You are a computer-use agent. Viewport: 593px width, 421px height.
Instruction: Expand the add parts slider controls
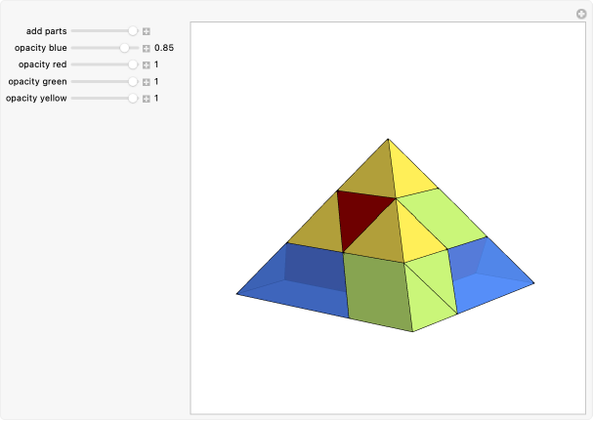[x=146, y=31]
